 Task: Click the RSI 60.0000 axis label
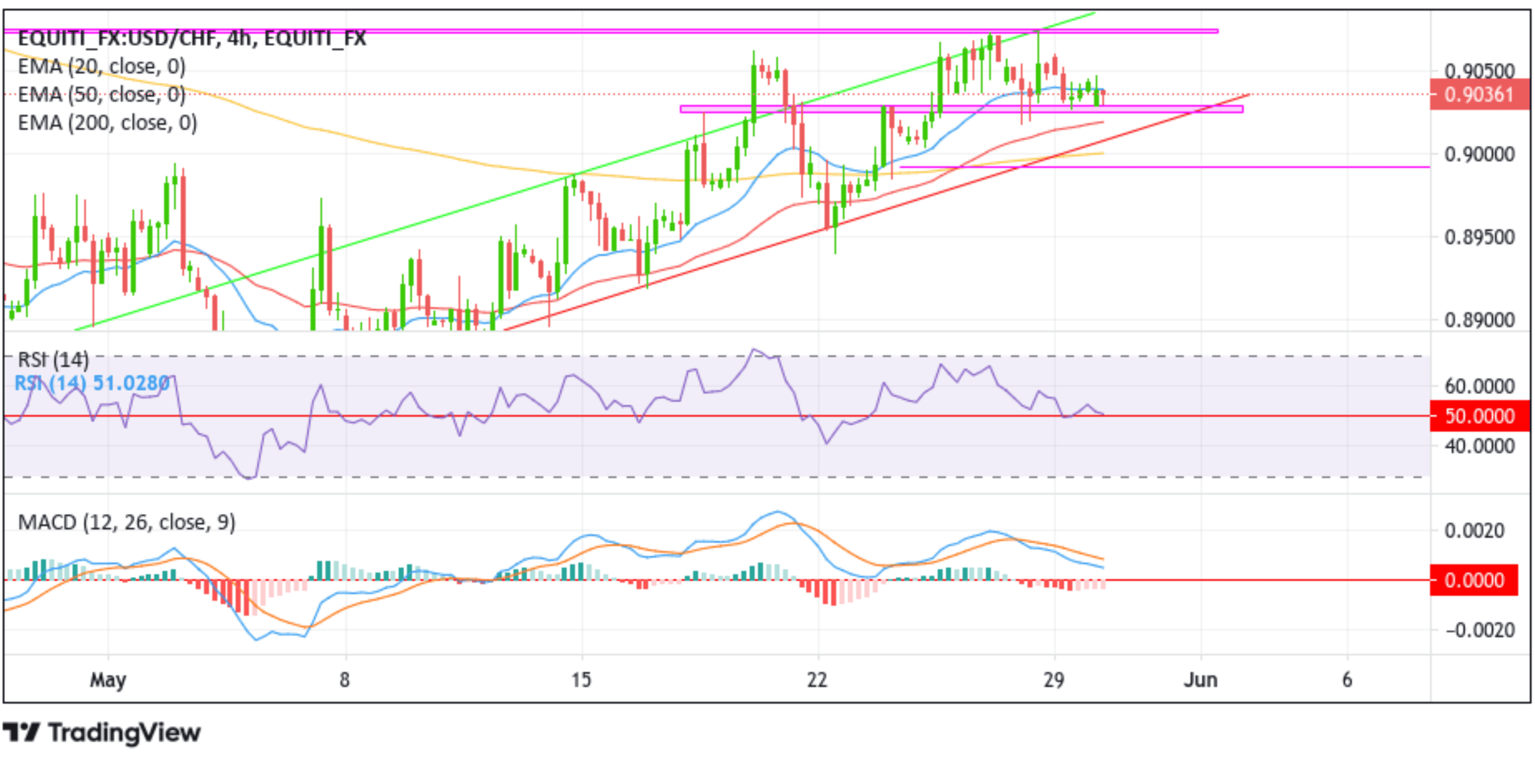click(x=1480, y=386)
